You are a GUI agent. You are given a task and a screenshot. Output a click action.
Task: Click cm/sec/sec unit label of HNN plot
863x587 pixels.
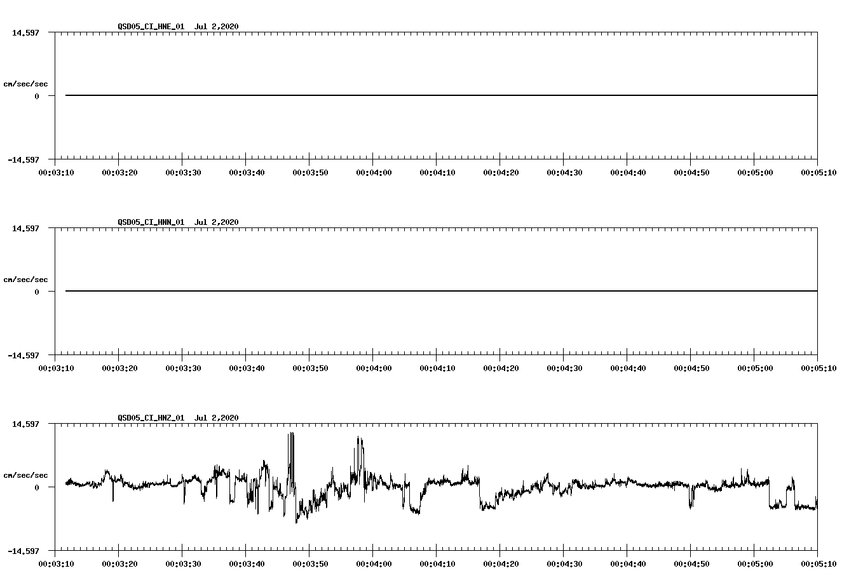[x=25, y=280]
